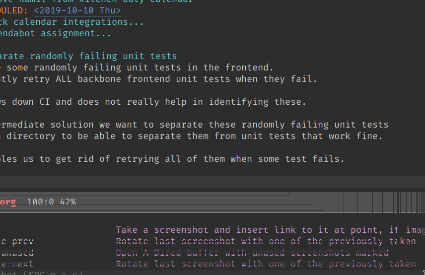This screenshot has width=425, height=275.
Task: Select the 'unused' Dired buffer candidate
Action: pyautogui.click(x=18, y=253)
